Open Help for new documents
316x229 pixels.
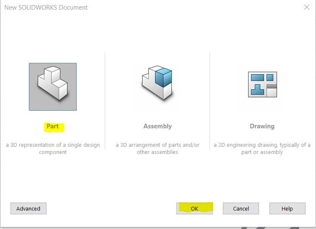pos(287,208)
